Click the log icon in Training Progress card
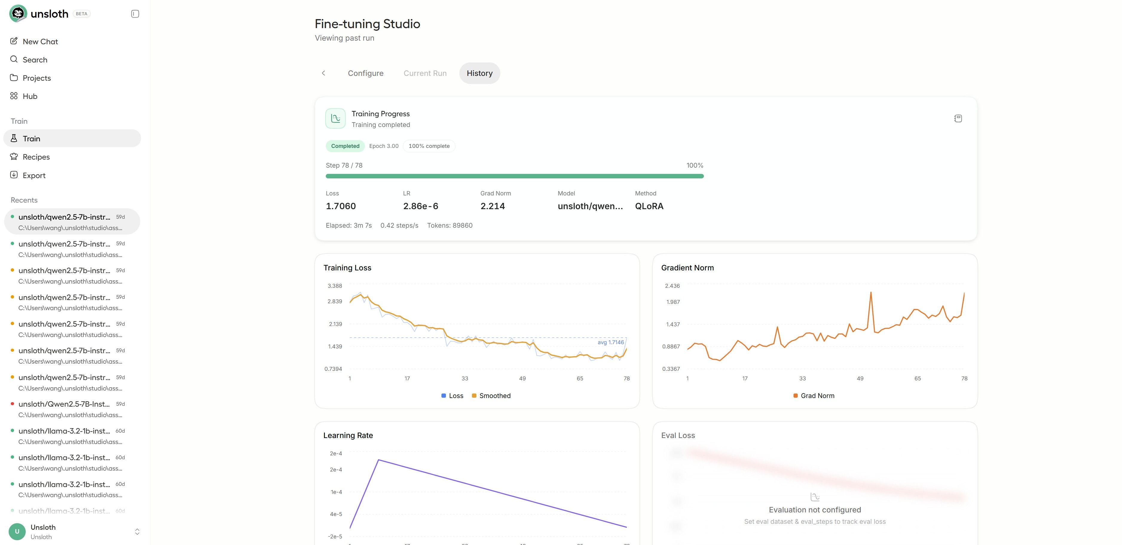Screen dimensions: 1122x545 click(x=958, y=118)
